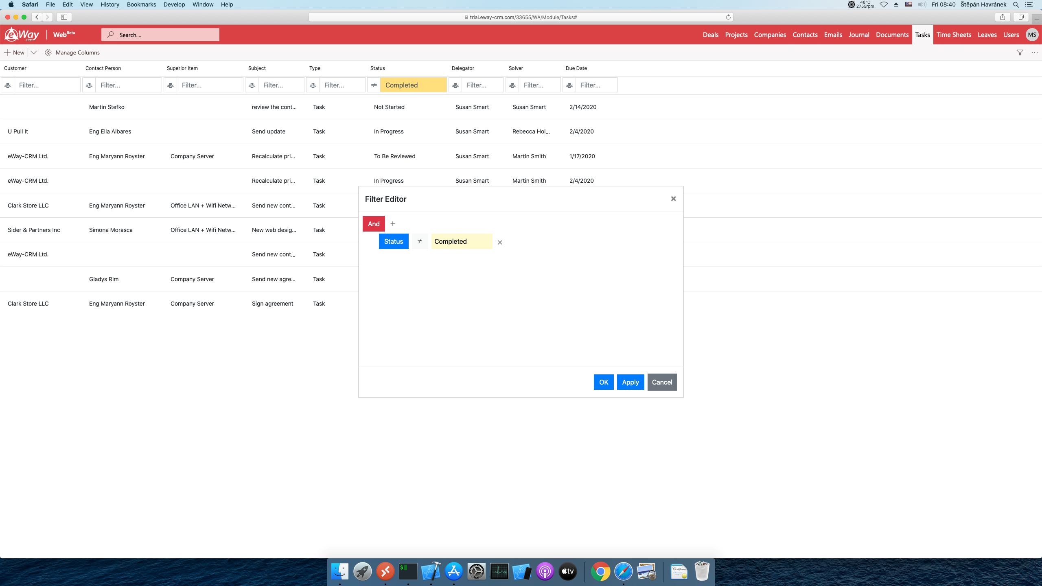The image size is (1042, 586).
Task: Switch to the Projects tab
Action: (x=736, y=35)
